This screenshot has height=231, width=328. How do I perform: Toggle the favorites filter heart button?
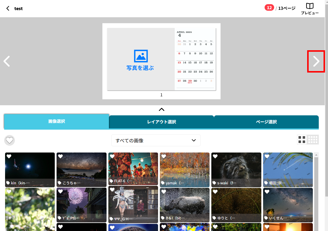(10, 140)
